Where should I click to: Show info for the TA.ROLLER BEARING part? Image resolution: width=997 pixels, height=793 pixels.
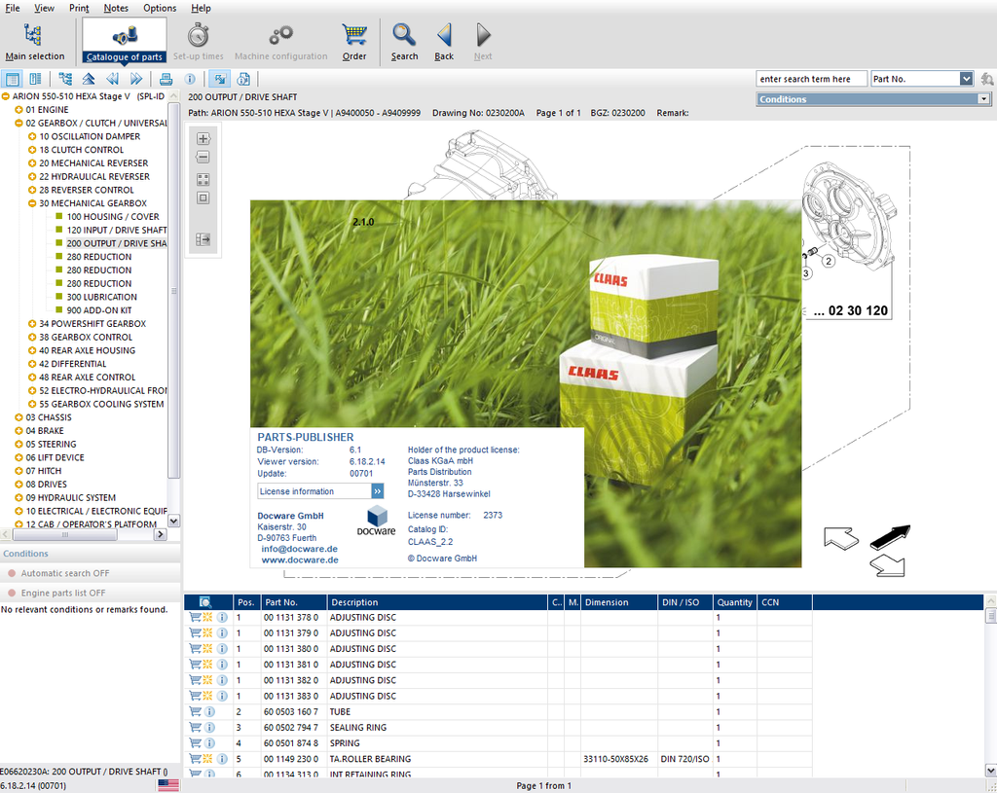click(x=222, y=759)
